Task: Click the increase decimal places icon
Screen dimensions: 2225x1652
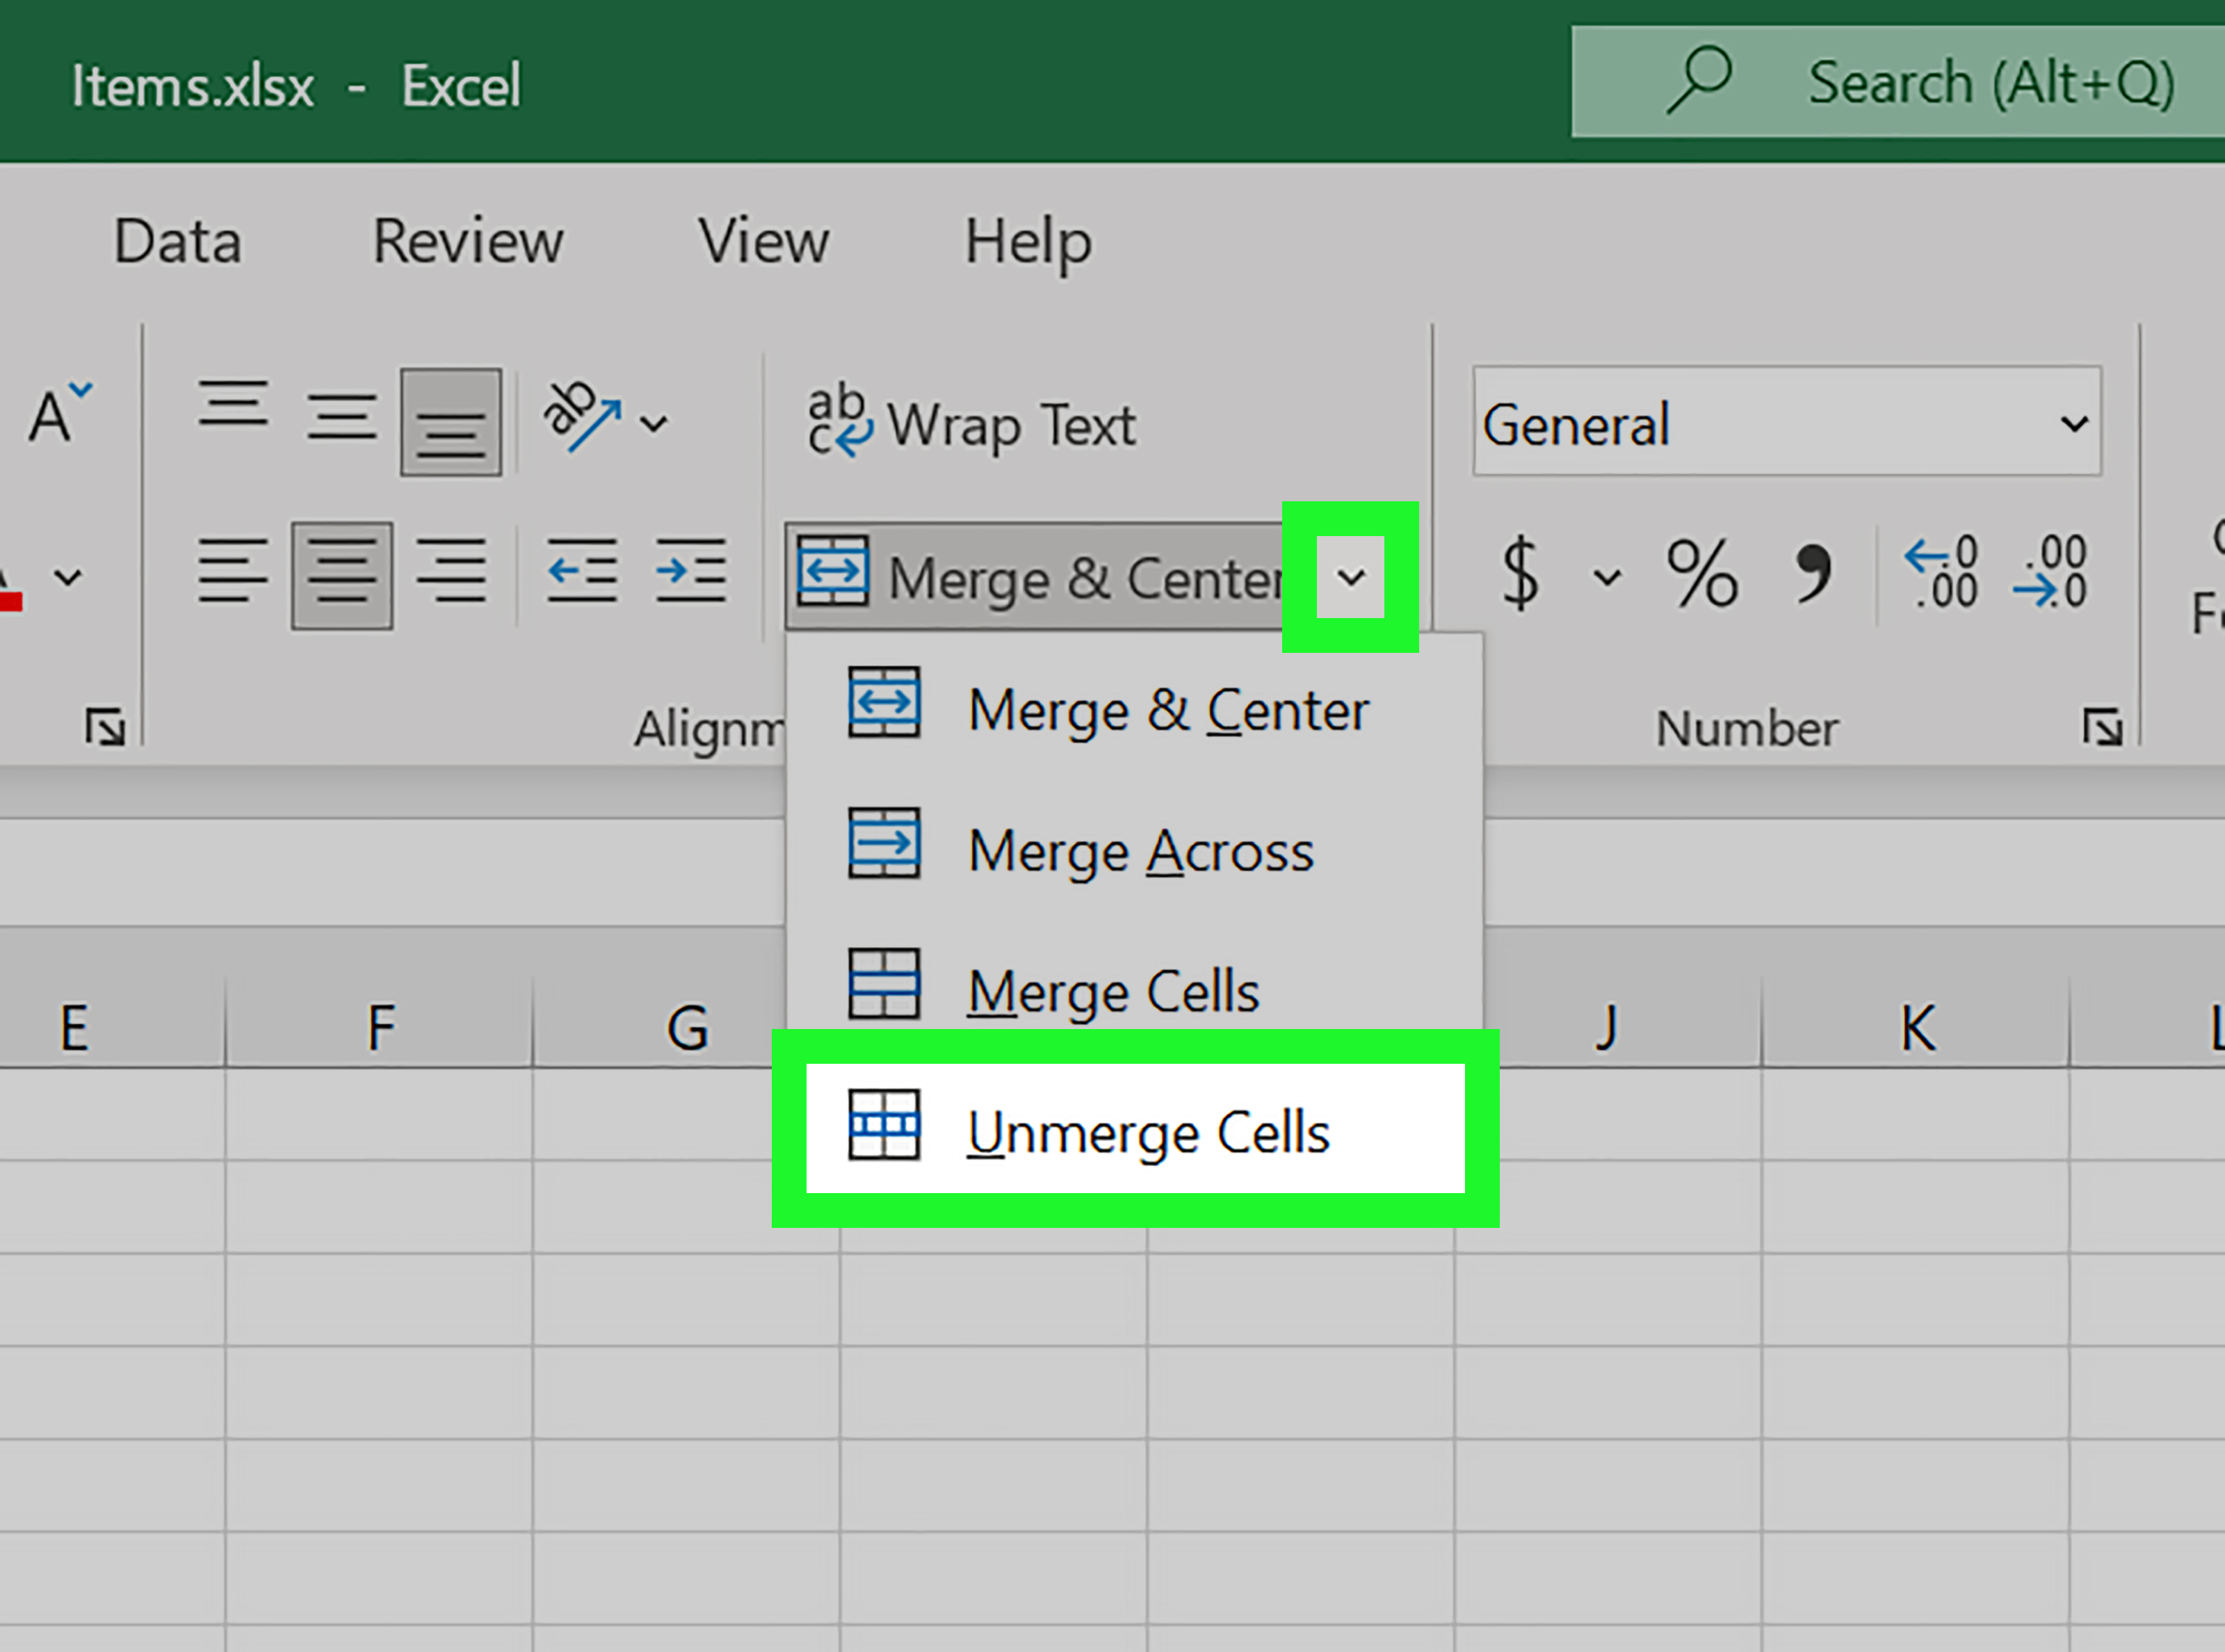Action: coord(1941,573)
